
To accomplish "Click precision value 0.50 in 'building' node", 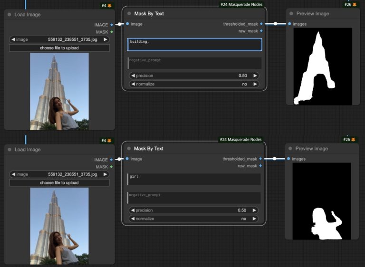I will [x=242, y=76].
